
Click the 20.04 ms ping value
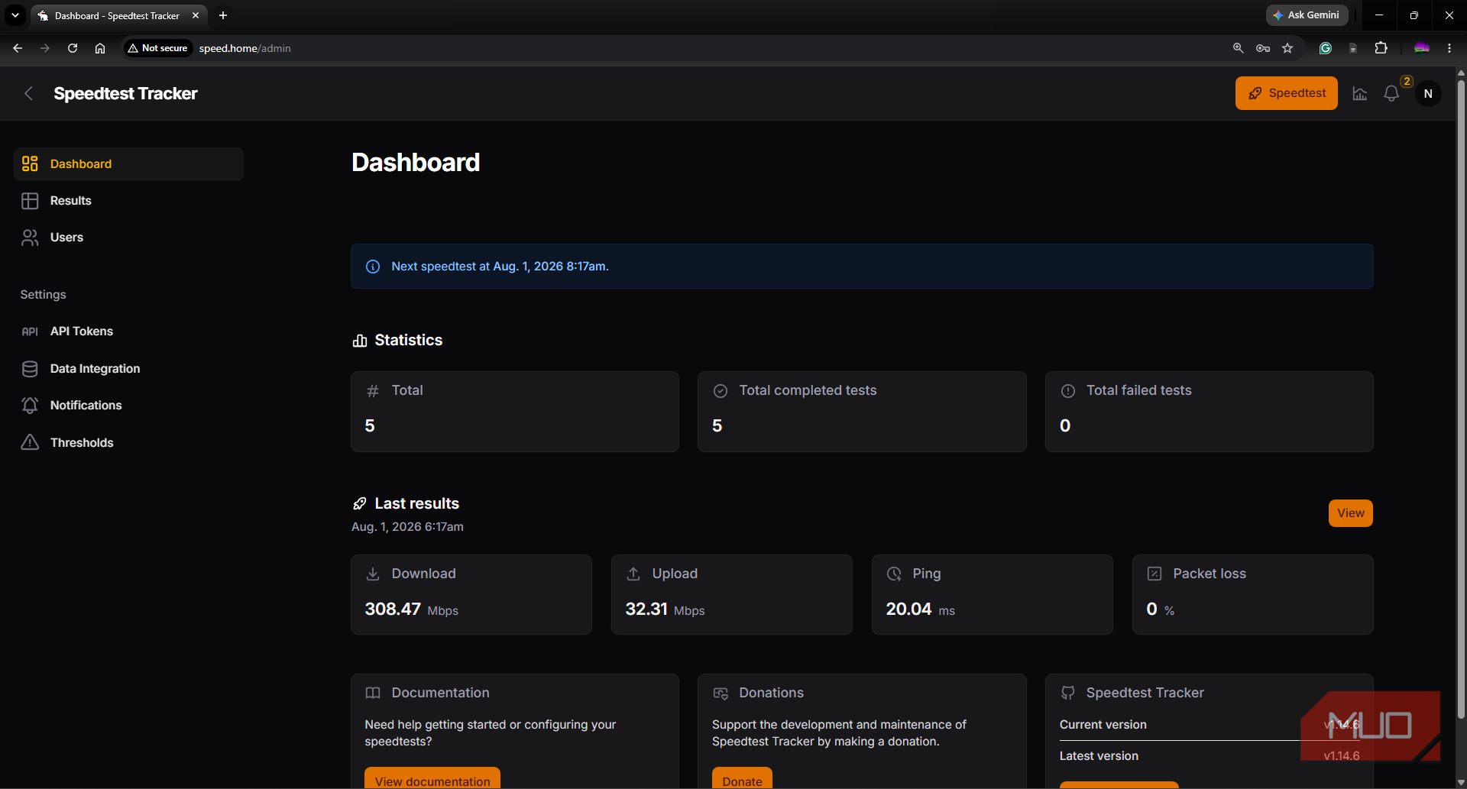920,610
